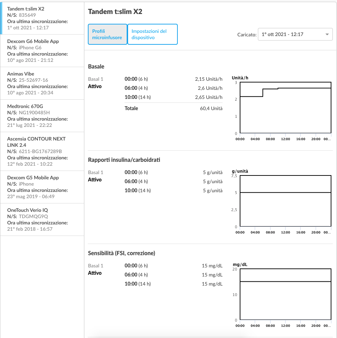Click serial number NG1900485H

tap(34, 113)
